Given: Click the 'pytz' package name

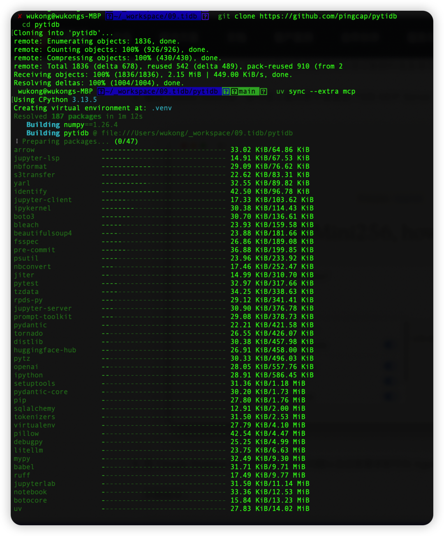Looking at the screenshot, I should click(x=22, y=358).
